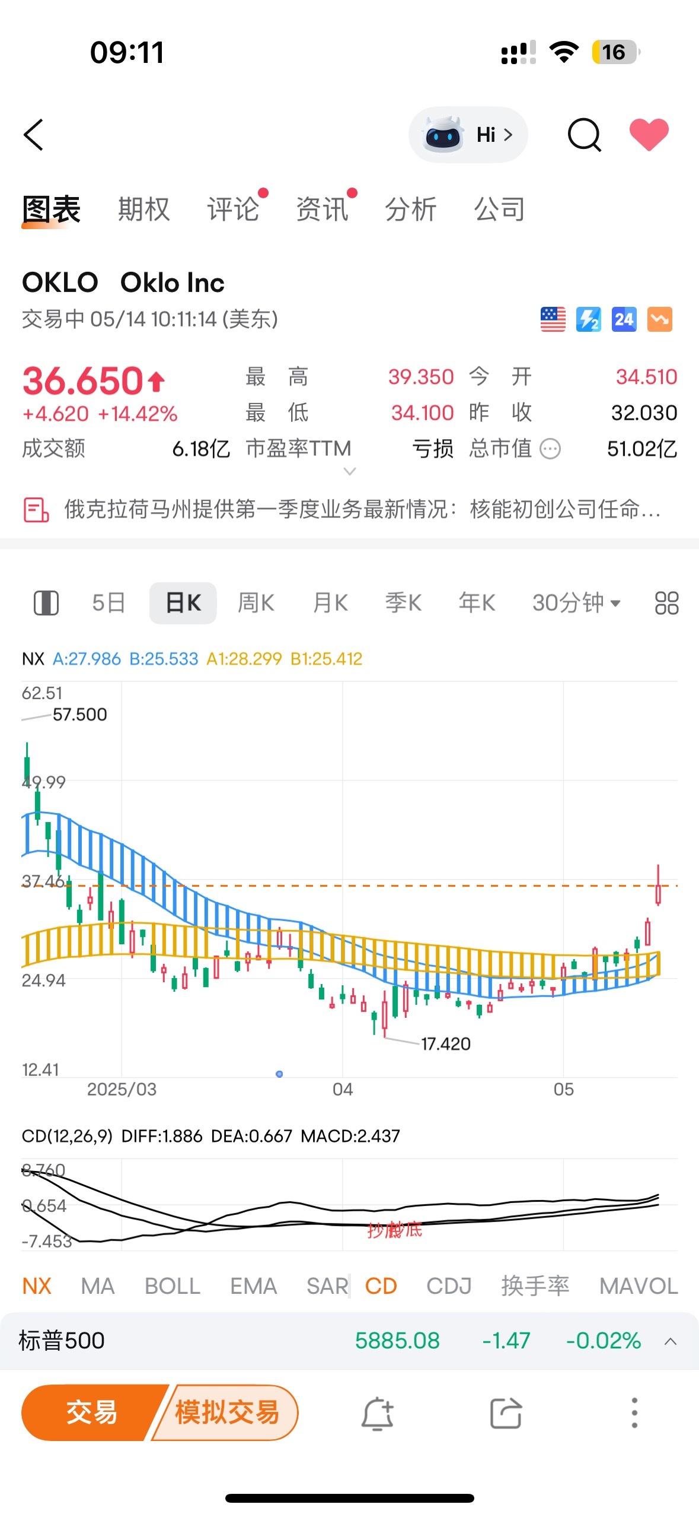The width and height of the screenshot is (699, 1517).
Task: Toggle the split chart layout icon
Action: [x=46, y=603]
